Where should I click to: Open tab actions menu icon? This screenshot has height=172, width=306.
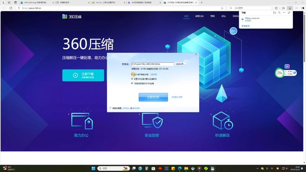(15, 2)
